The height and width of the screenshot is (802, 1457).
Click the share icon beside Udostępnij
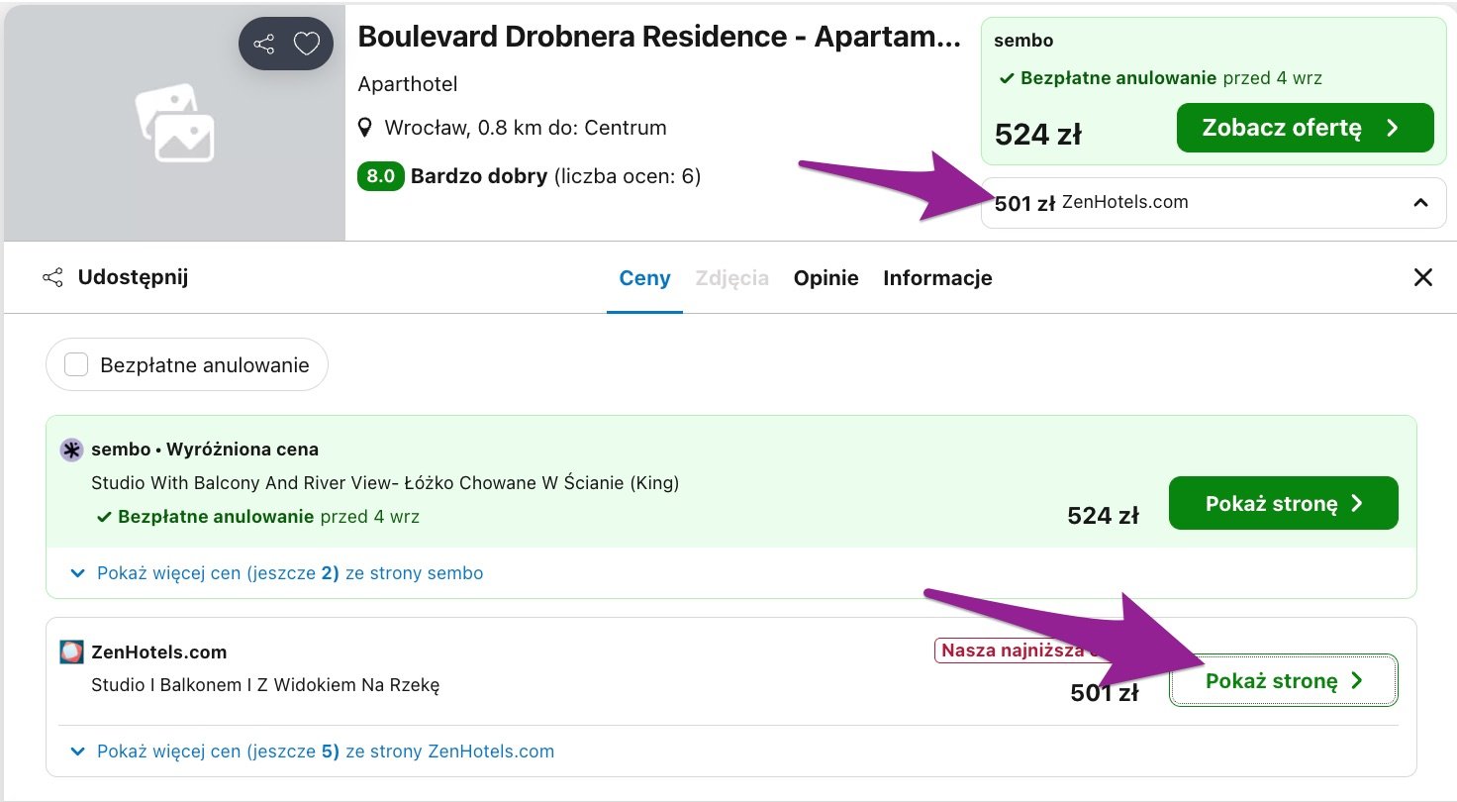pos(52,277)
